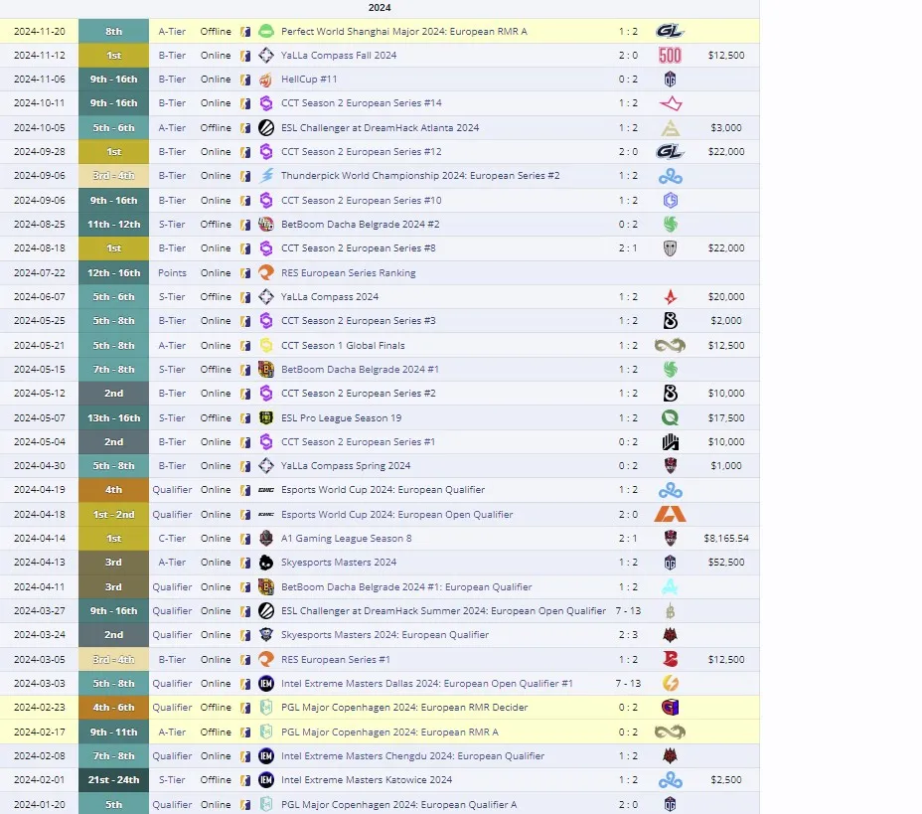
Task: Click the CCT Season 1 Global Finals tournament icon
Action: (x=266, y=345)
